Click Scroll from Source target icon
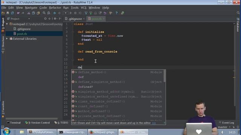Viewport: 241px width, 135px height. point(45,19)
